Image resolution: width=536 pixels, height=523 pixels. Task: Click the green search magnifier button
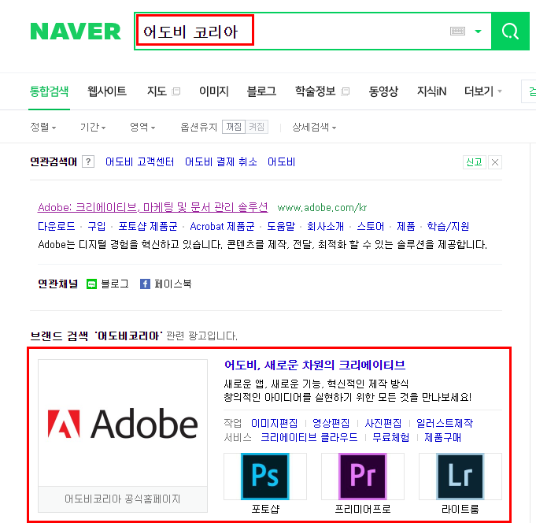coord(510,32)
